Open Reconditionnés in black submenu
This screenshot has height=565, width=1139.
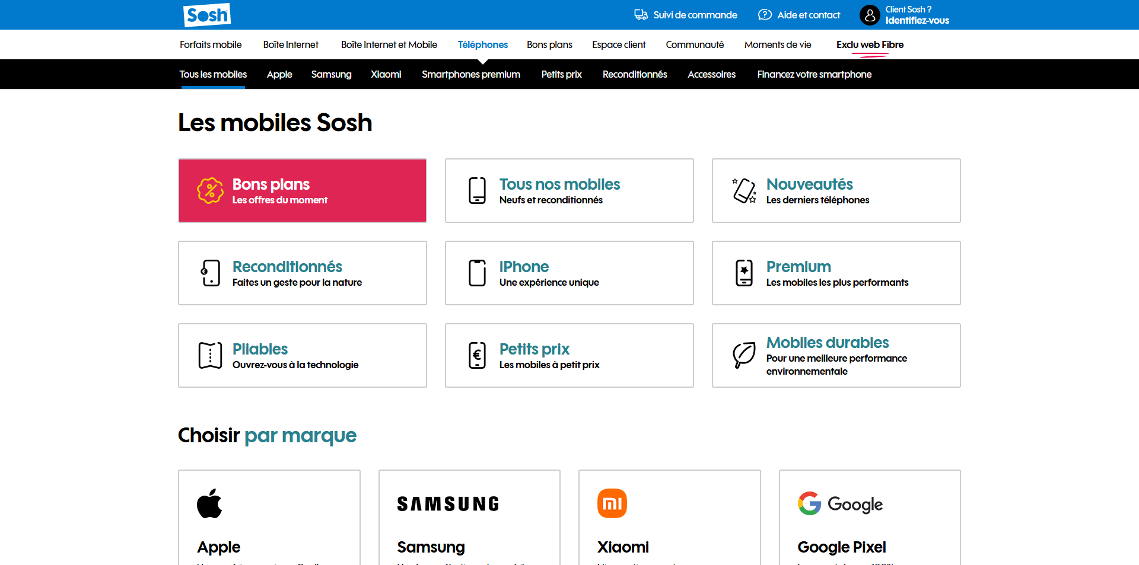(635, 74)
